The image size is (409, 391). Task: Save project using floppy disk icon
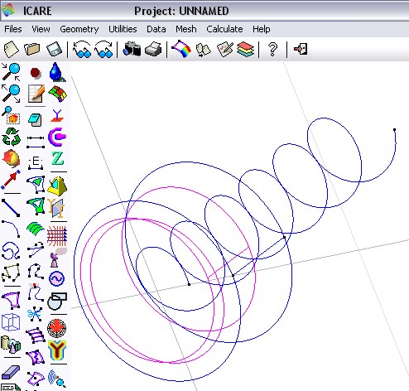(x=54, y=50)
